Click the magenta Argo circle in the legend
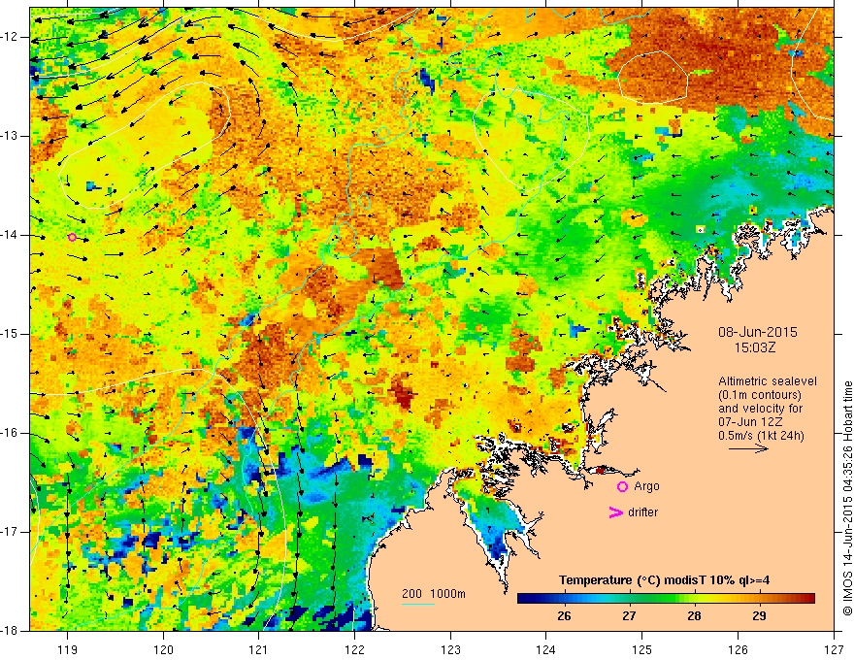Screen dimensions: 854x660 [x=622, y=487]
